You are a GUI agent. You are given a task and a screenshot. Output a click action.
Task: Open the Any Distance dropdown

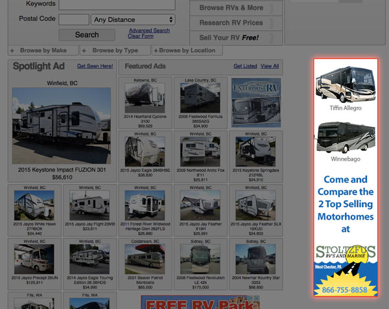pos(133,19)
